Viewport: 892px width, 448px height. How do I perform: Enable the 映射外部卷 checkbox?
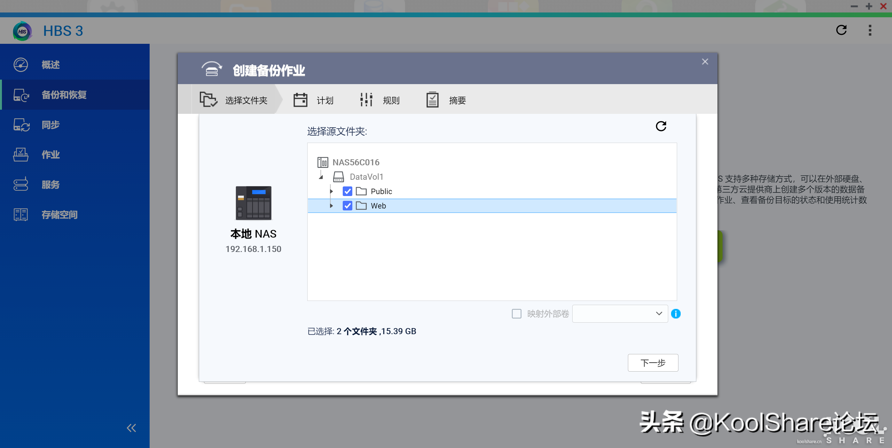tap(516, 314)
